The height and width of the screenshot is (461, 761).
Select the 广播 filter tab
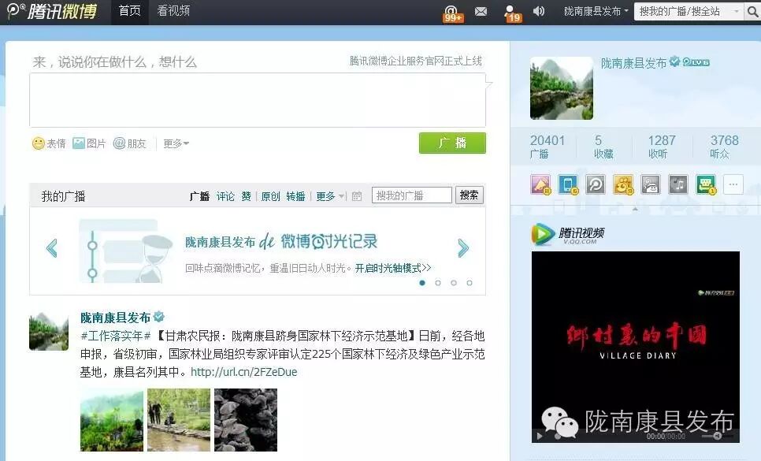(x=199, y=196)
